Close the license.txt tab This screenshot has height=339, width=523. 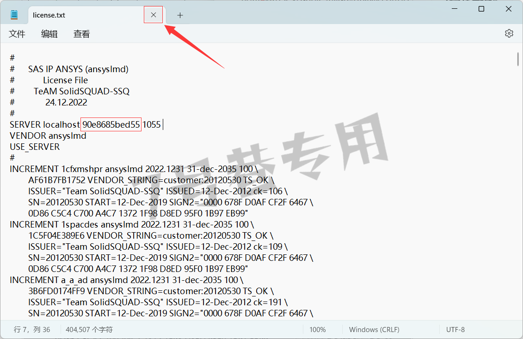[154, 15]
